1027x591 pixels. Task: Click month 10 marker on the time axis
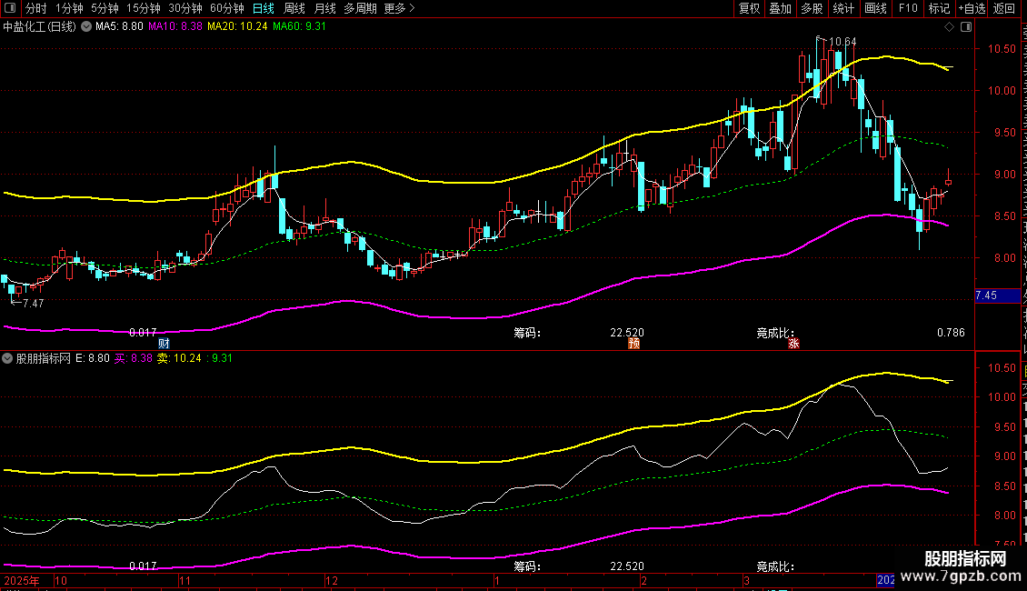pyautogui.click(x=60, y=580)
